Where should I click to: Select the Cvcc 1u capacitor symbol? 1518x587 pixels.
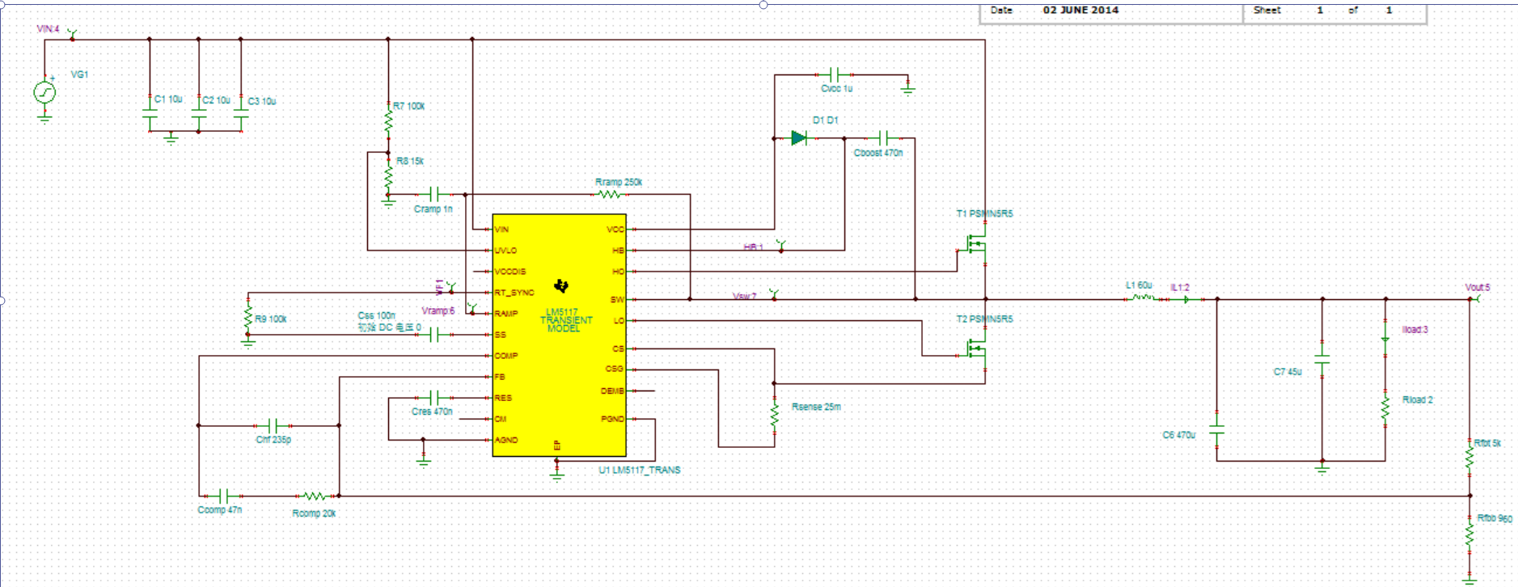835,75
